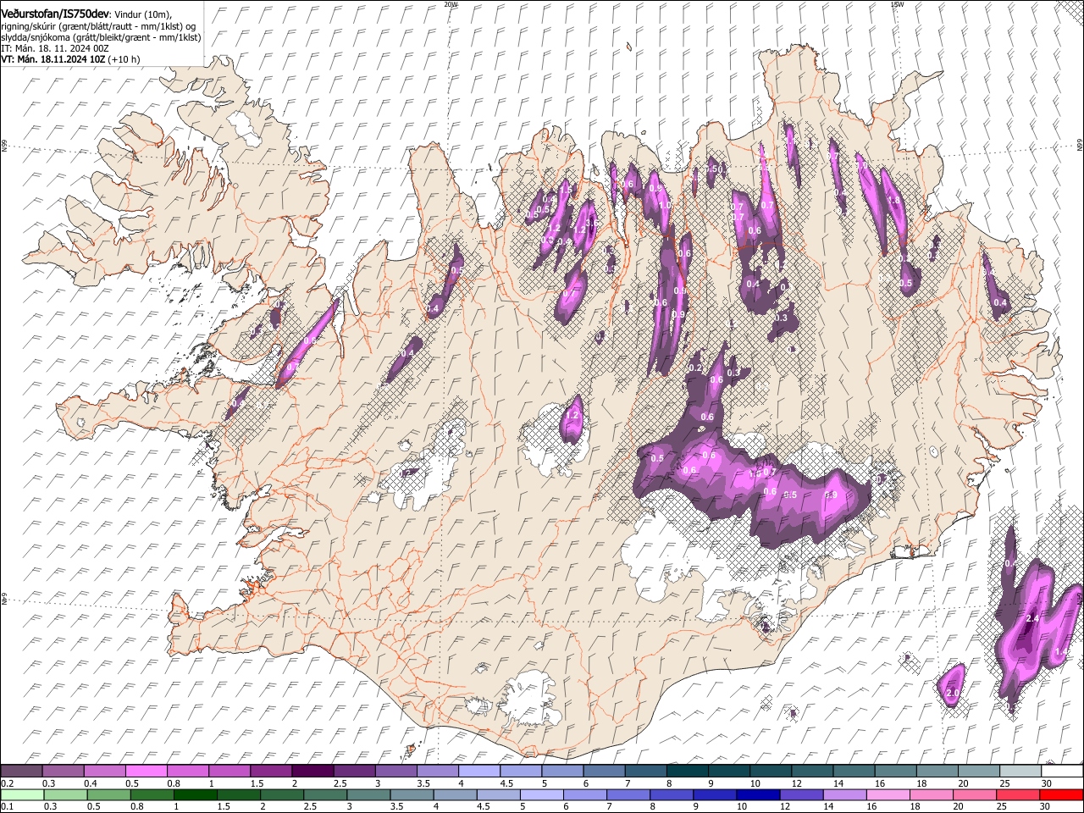1084x813 pixels.
Task: Click the 15W longitude label at top
Action: 896,3
